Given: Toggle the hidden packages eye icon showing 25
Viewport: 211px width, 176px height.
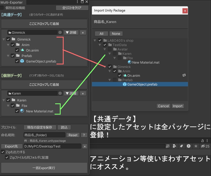Looking at the screenshot, I should point(205,146).
